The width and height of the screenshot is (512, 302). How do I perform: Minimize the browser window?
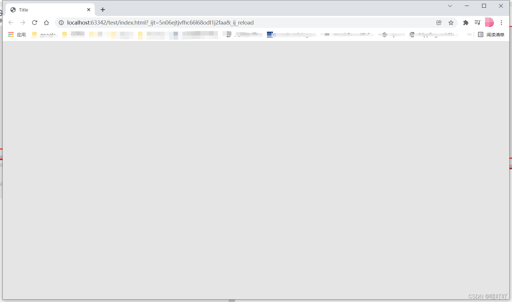pyautogui.click(x=467, y=6)
